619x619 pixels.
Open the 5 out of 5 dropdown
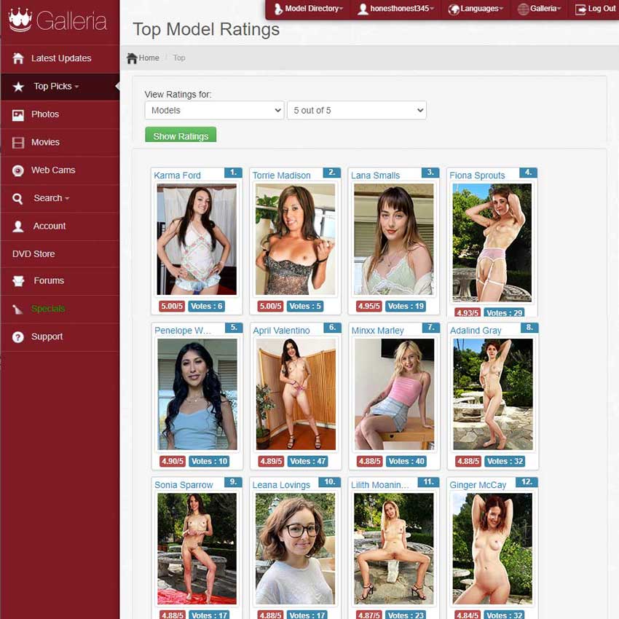357,111
